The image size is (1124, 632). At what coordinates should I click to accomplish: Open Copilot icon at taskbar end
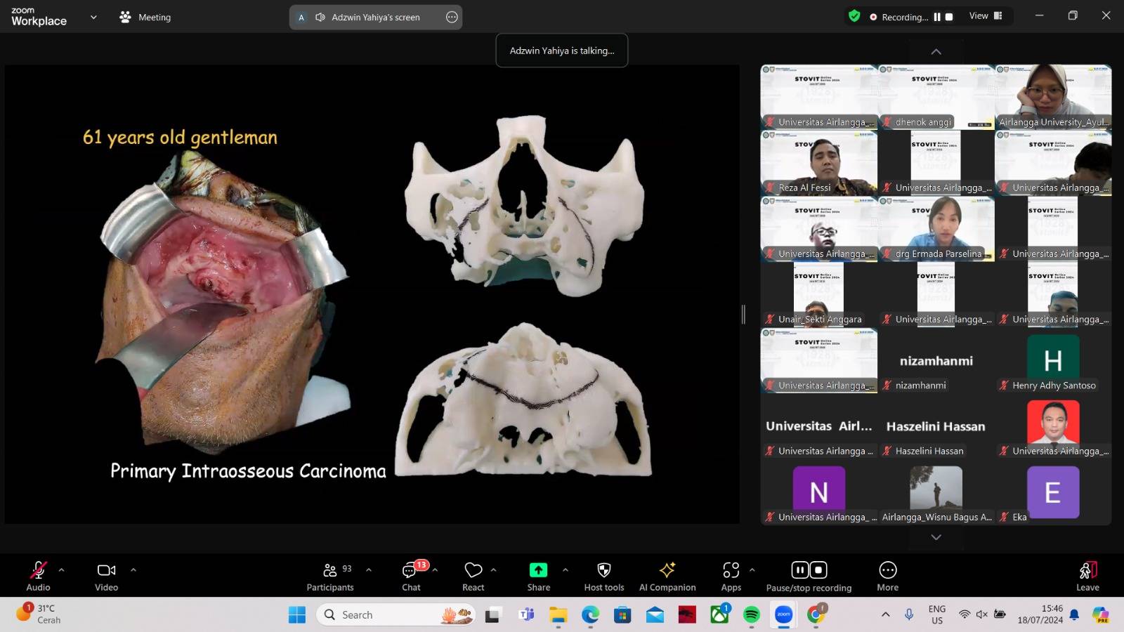[x=1101, y=615]
